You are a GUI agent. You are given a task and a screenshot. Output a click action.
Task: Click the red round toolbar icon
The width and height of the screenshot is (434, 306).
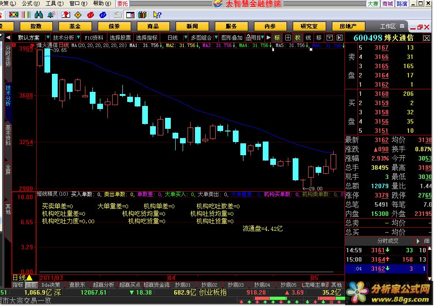(x=91, y=15)
